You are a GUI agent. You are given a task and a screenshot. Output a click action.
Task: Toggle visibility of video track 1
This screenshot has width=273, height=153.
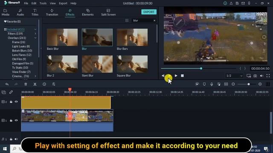[16, 120]
